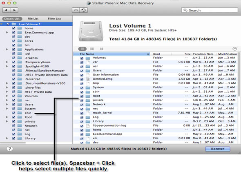Screen dimensions: 241x172
Task: Select ExecCommand.app row in file table
Action: click(x=156, y=134)
